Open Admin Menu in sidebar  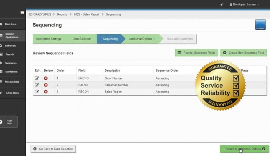[x=12, y=93]
